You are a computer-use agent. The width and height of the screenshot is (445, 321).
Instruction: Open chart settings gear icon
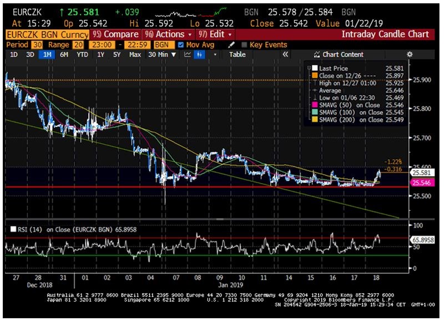pos(410,54)
